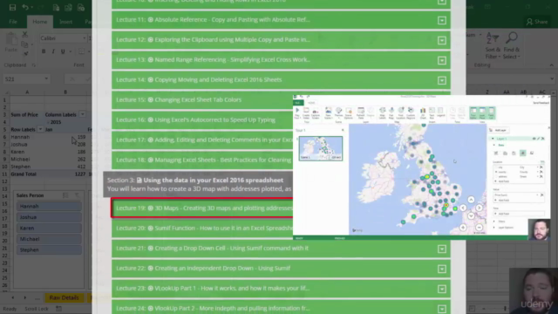Toggle the Hannah slicer button
This screenshot has height=314, width=558.
49,206
